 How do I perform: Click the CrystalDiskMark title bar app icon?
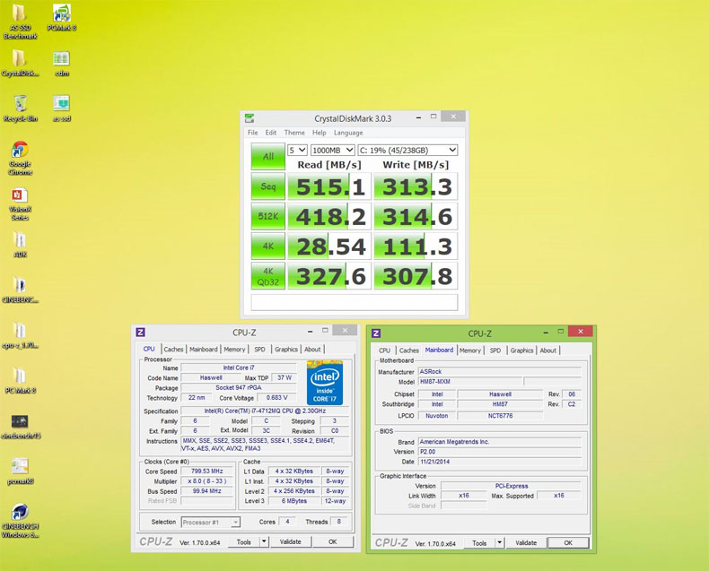(249, 118)
